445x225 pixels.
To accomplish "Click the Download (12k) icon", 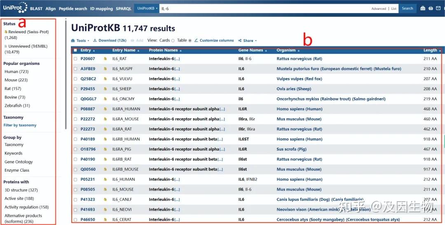I will tap(95, 40).
